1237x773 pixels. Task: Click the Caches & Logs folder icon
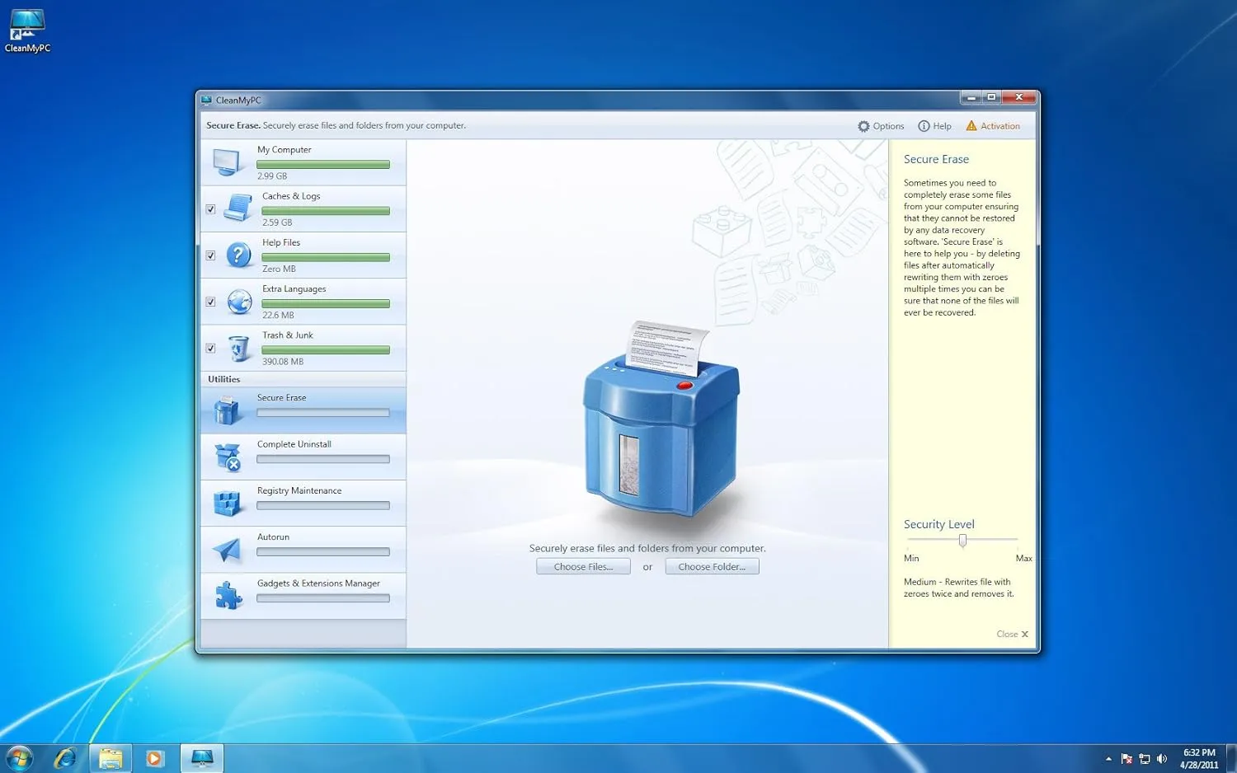point(239,208)
